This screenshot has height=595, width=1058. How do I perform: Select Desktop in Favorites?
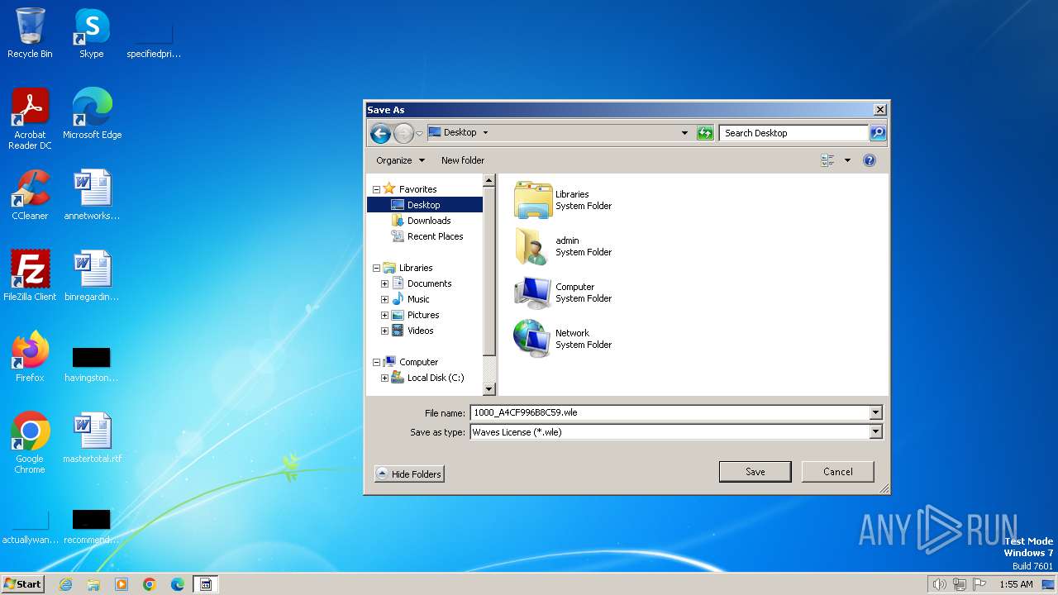[425, 205]
